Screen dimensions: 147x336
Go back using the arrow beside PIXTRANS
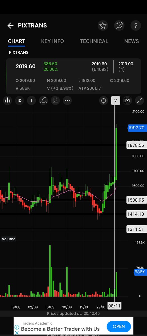point(10,25)
